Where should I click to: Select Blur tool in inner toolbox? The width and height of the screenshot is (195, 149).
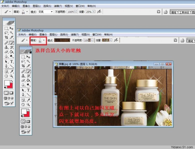coord(23,85)
